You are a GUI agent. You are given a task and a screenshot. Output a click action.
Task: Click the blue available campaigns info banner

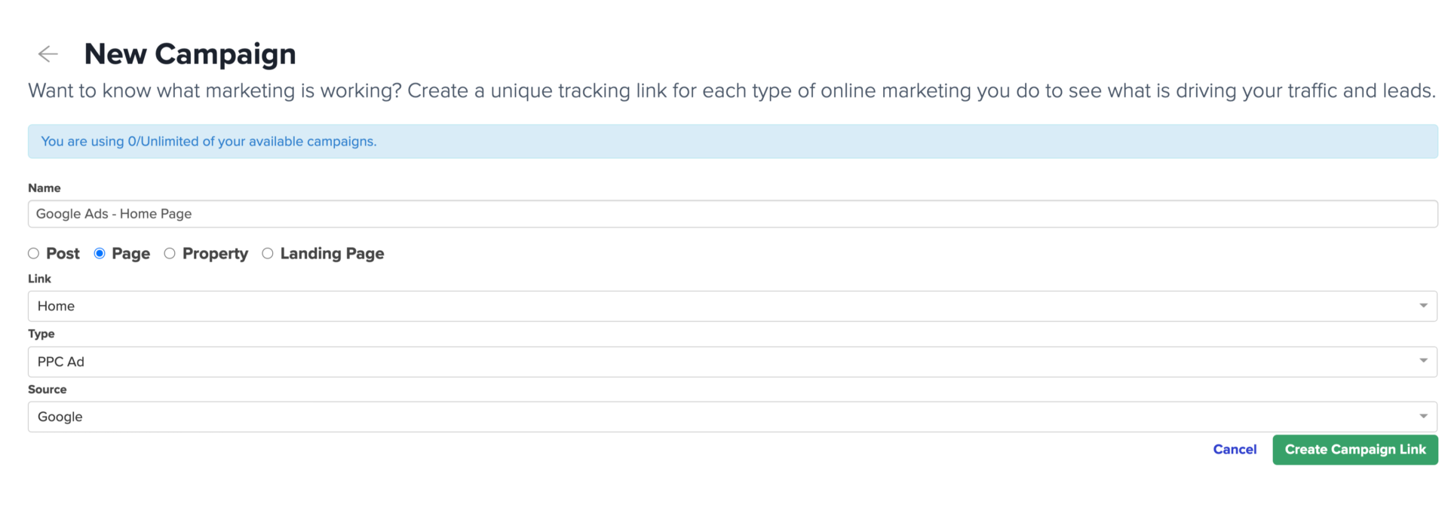tap(732, 142)
